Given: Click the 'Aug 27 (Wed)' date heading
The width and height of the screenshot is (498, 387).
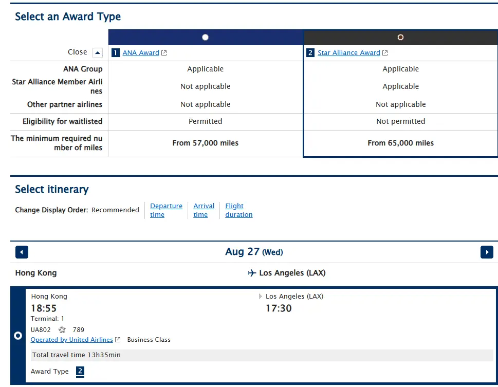Looking at the screenshot, I should pos(254,252).
